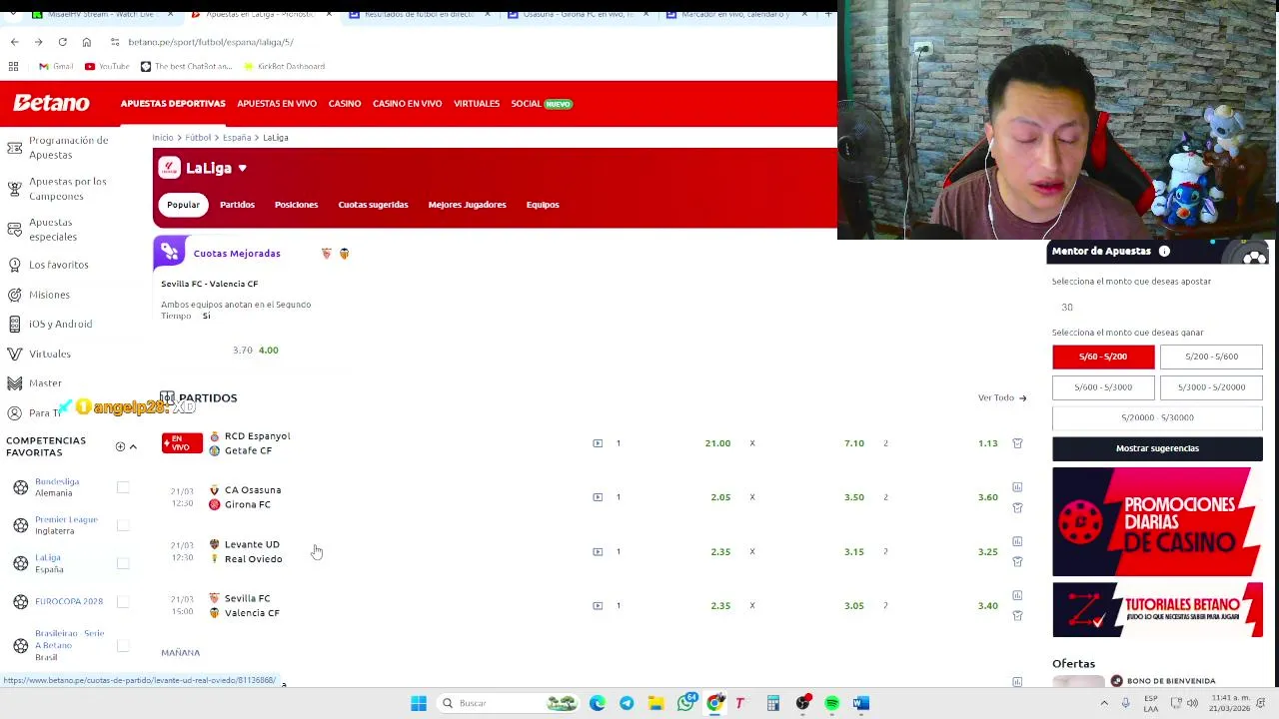Viewport: 1279px width, 719px height.
Task: Open Apuestas en Vivo menu
Action: [x=277, y=104]
